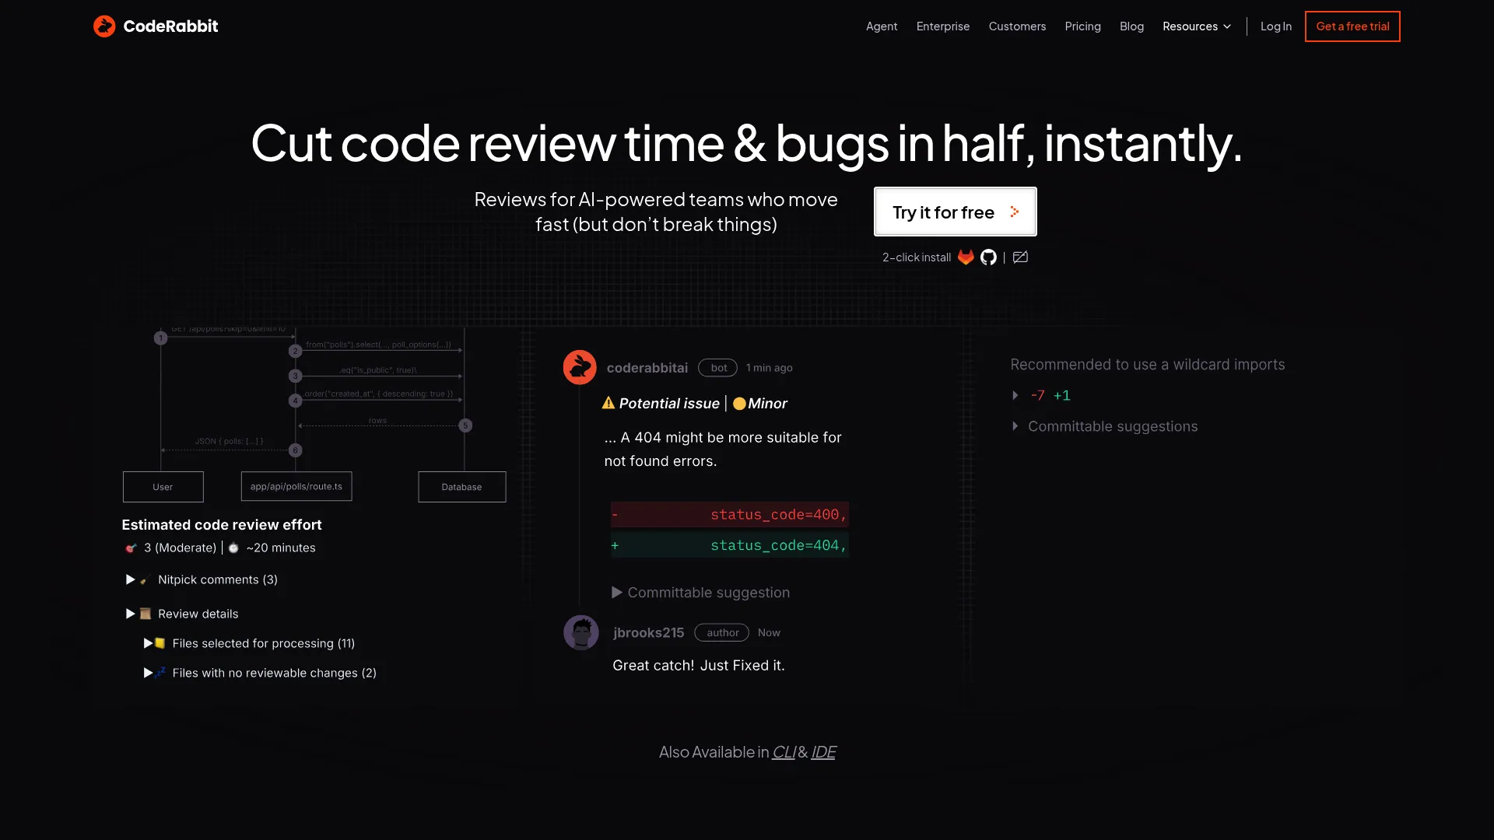This screenshot has height=840, width=1494.
Task: Expand Nitpick comments (3)
Action: point(131,579)
